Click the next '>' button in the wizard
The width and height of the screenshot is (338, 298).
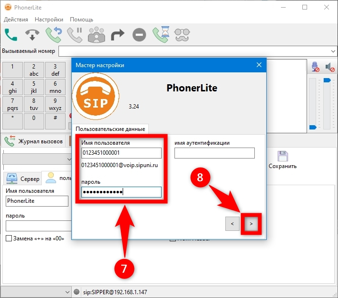click(251, 224)
